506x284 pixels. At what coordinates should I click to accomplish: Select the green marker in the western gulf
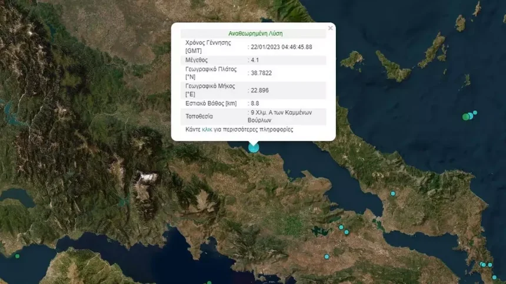(x=18, y=256)
